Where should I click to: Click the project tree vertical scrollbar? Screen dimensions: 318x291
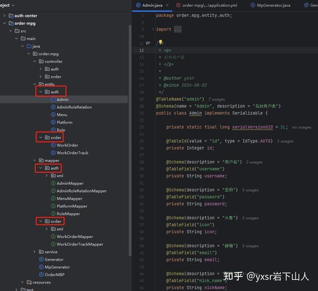coord(130,140)
